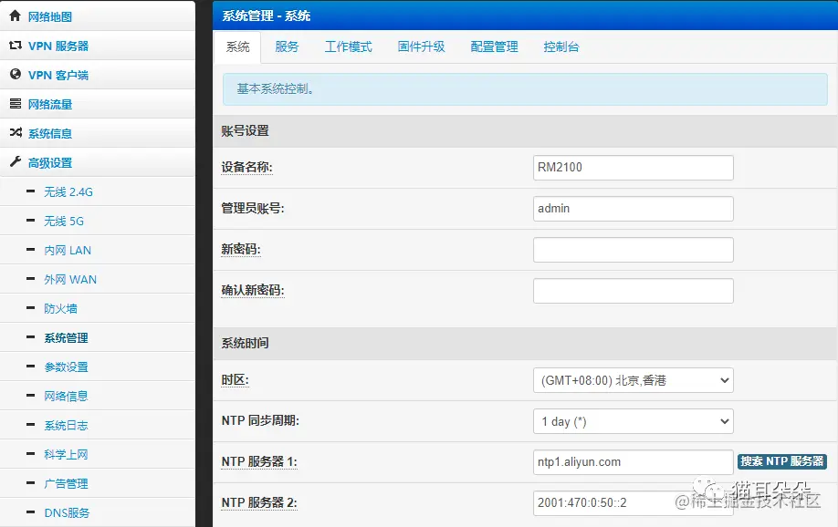Open 高级设置 via the wrench icon
Screen dimensions: 838x527
coord(16,160)
